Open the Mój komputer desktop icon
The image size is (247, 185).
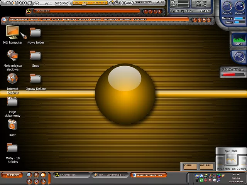click(x=12, y=32)
